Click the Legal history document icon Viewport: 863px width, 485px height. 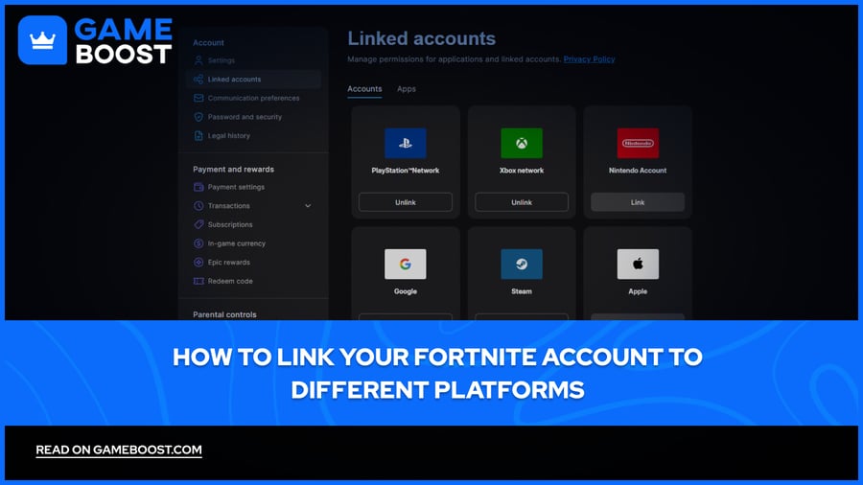pos(198,135)
